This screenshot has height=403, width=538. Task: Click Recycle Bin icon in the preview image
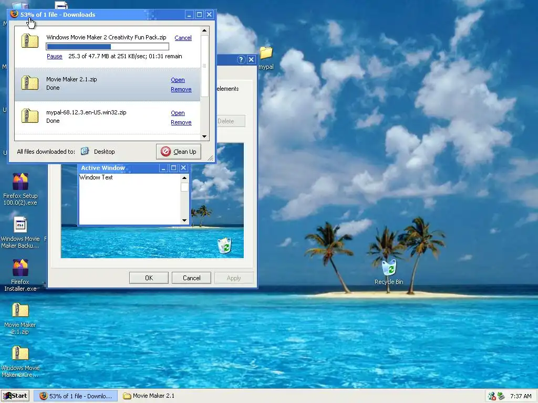coord(225,246)
